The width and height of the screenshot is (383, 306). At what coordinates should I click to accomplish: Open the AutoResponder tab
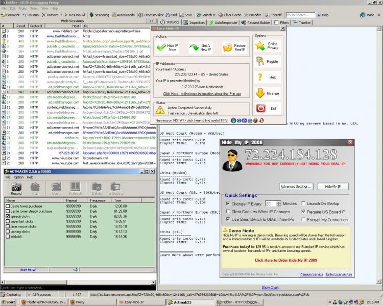pos(224,22)
